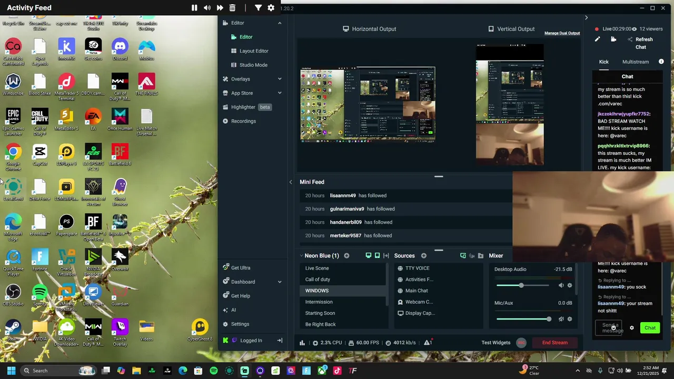The height and width of the screenshot is (379, 674).
Task: Open Activity Feed settings gear
Action: 271,8
